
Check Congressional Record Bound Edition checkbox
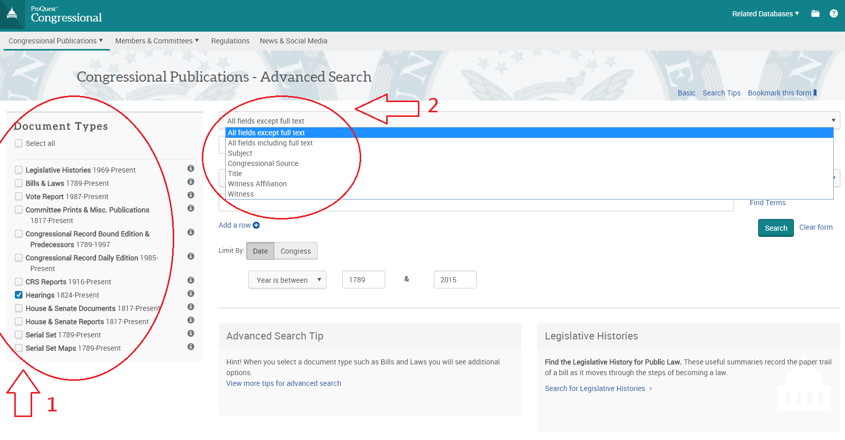pos(19,234)
